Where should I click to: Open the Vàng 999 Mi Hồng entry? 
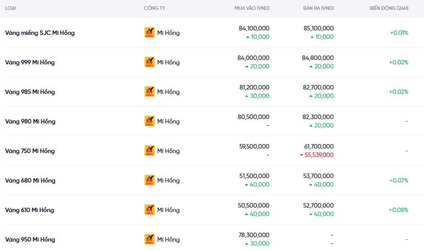(x=30, y=62)
